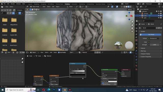Open the Particles properties tab
Viewport: 163px width, 92px height.
[137, 54]
